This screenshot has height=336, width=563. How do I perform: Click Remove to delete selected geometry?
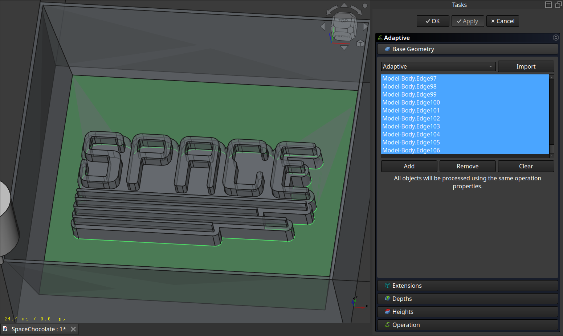[468, 166]
